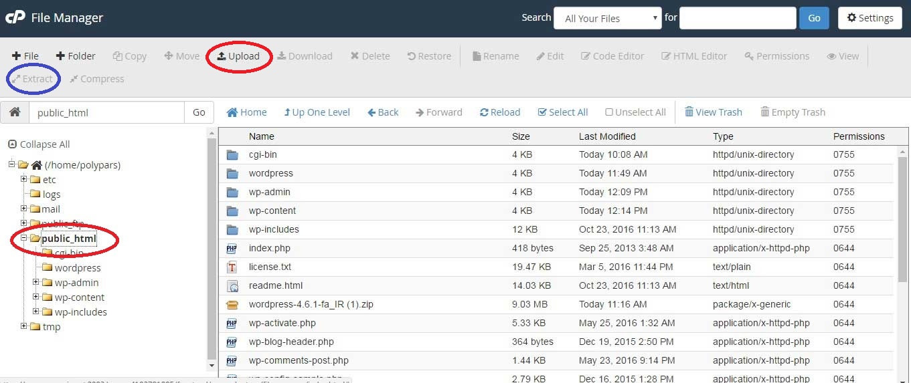The image size is (911, 383).
Task: Click the Permissions toolbar button
Action: point(777,56)
